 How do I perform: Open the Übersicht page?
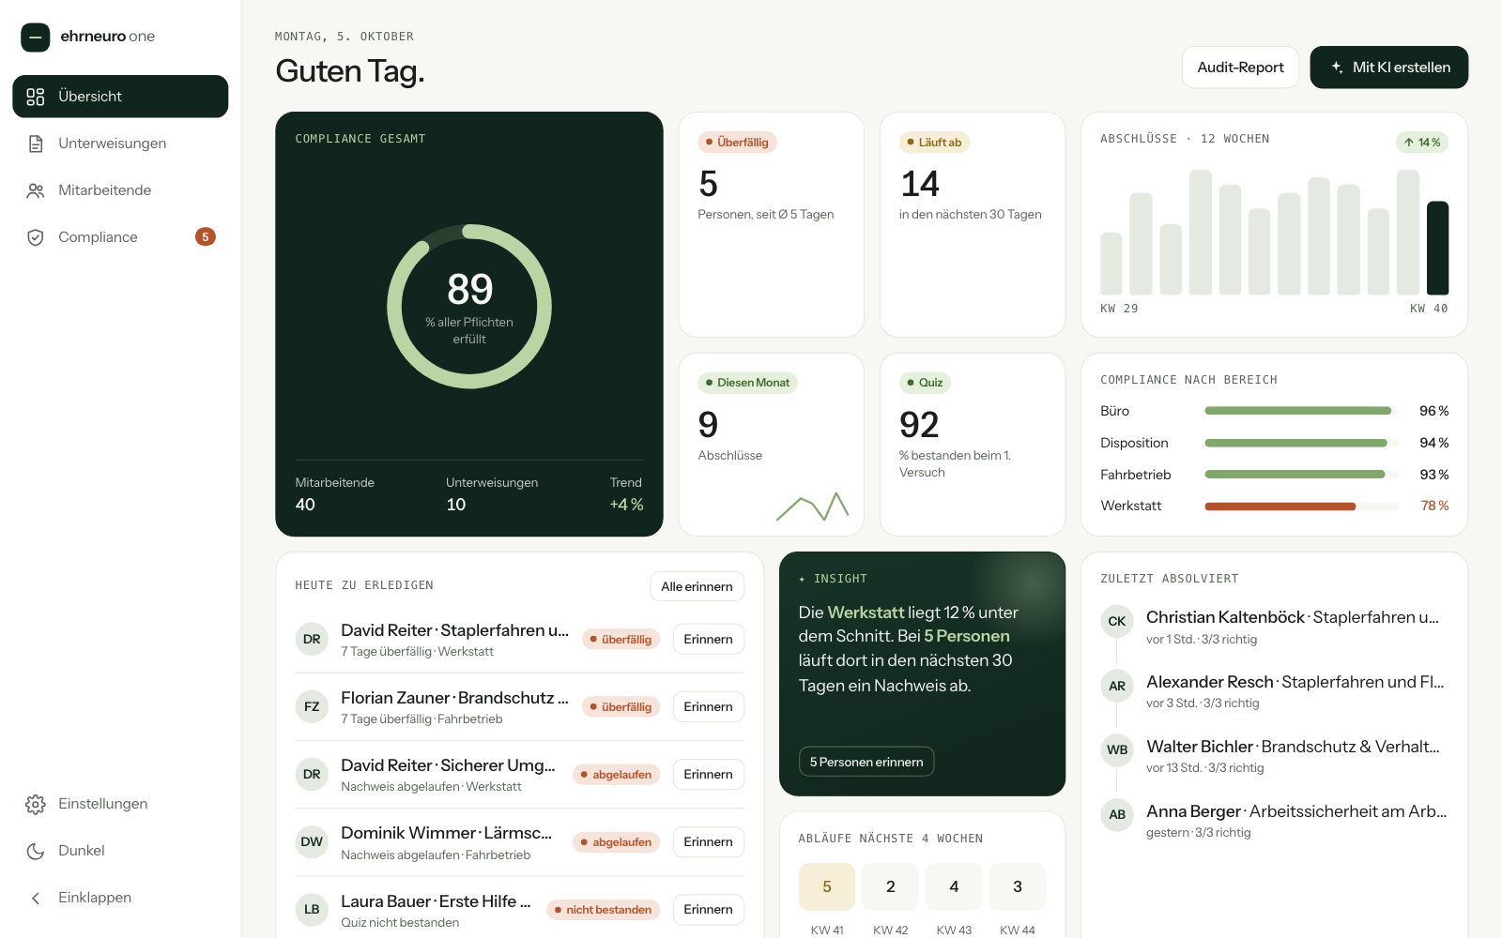tap(120, 97)
